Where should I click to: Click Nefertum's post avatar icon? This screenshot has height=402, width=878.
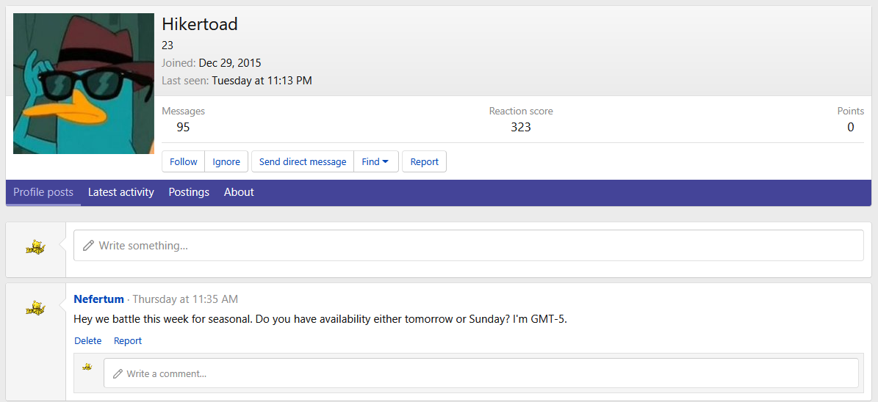(35, 308)
